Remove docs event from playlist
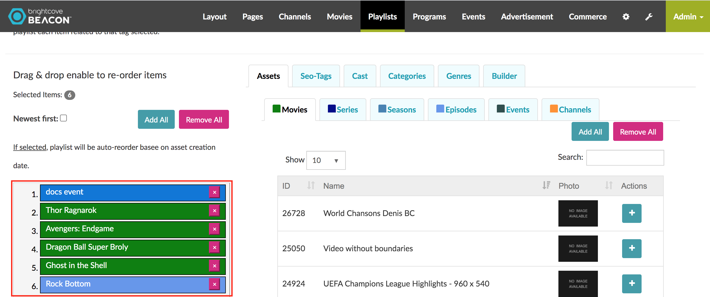This screenshot has width=710, height=297. 214,192
